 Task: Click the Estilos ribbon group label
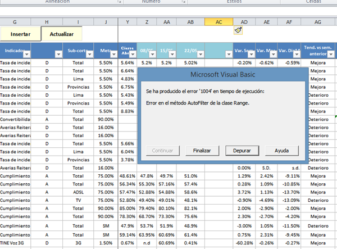(224, 2)
